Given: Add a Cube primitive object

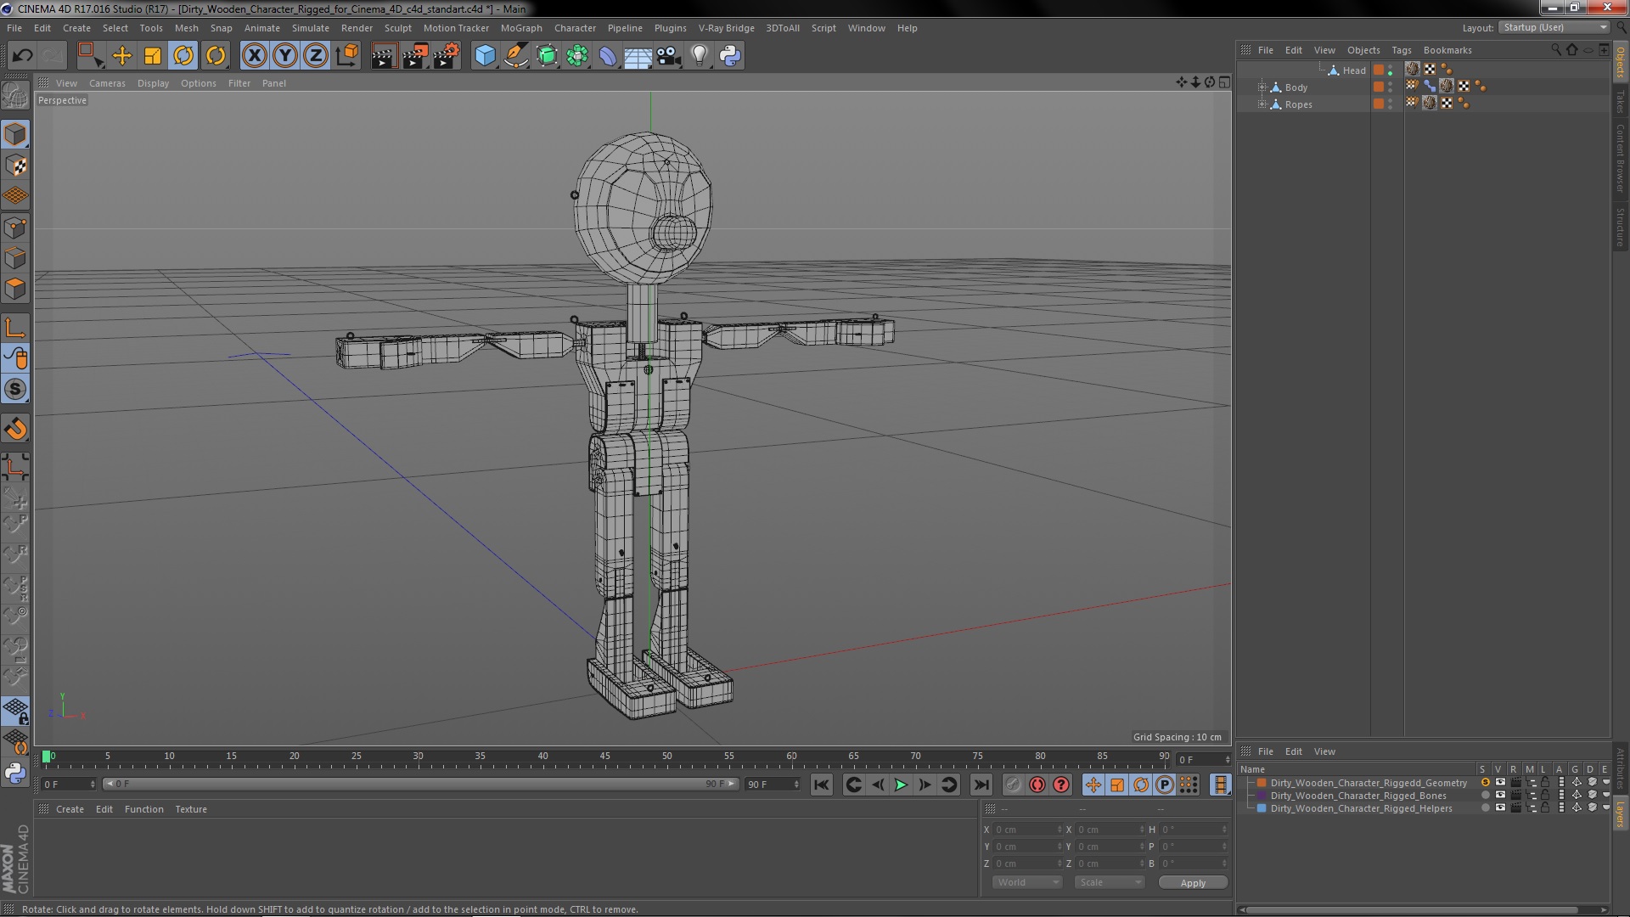Looking at the screenshot, I should point(485,56).
